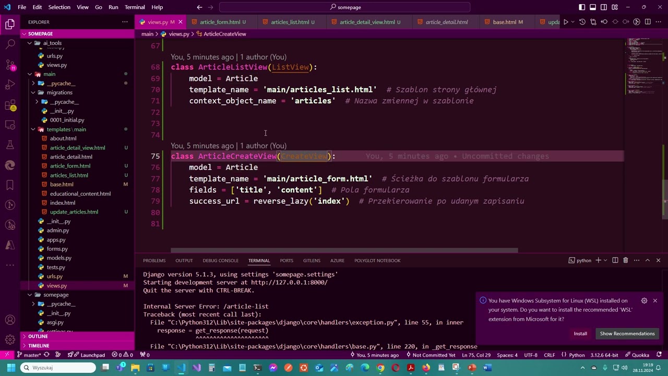
Task: Open the Extensions view with warning badge
Action: click(x=10, y=105)
